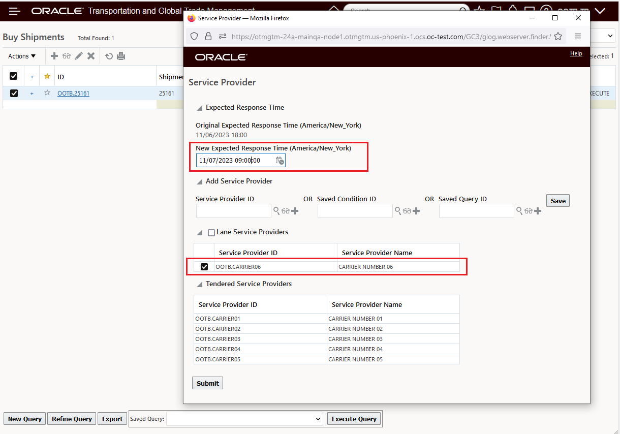Open the Saved Query dropdown
Viewport: 620px width, 434px height.
[x=244, y=419]
